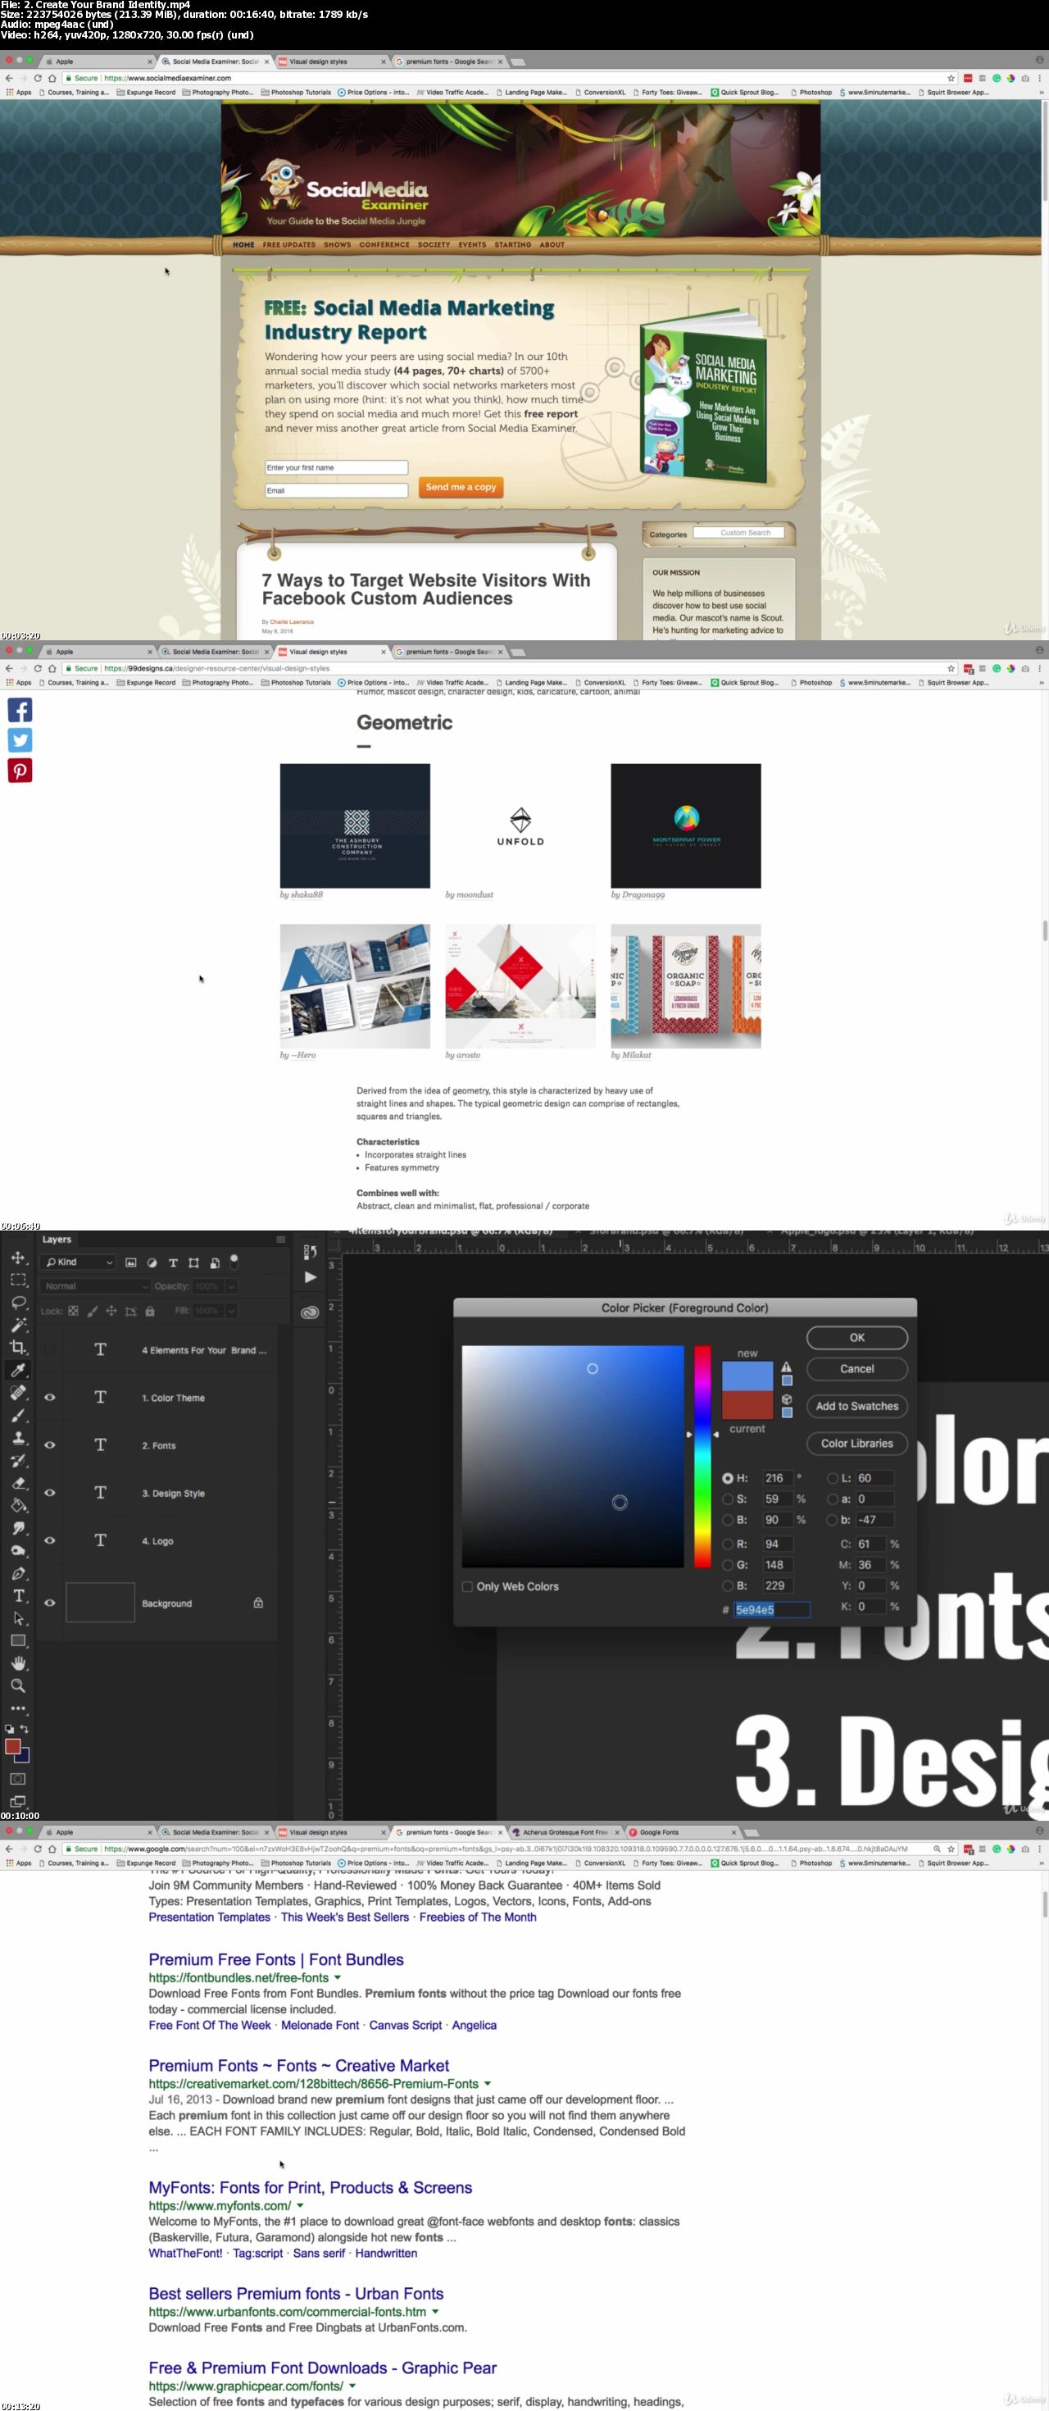Click the Pinterest share icon

(20, 771)
